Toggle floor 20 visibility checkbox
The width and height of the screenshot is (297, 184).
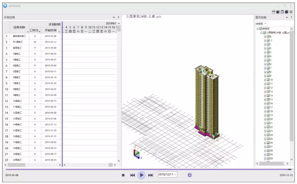tap(268, 119)
